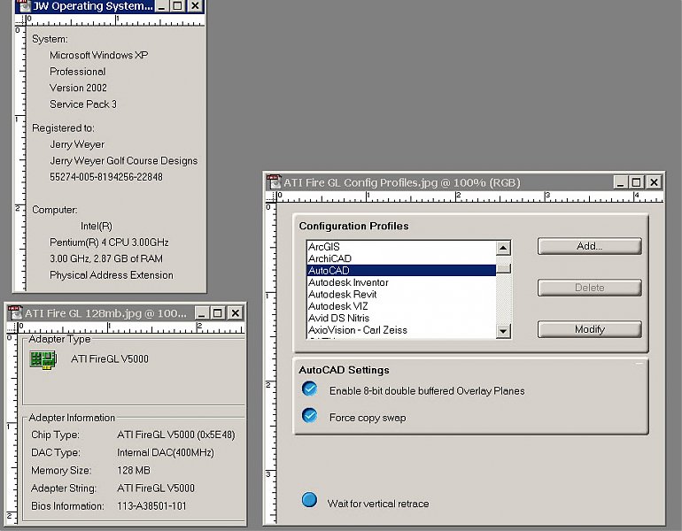The width and height of the screenshot is (682, 531).
Task: Toggle the Force copy swap checkbox
Action: tap(309, 415)
